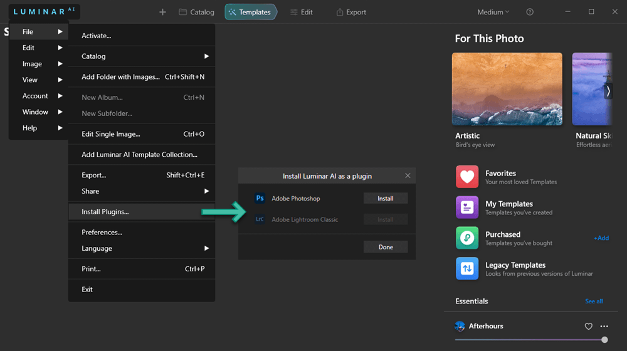The image size is (627, 351).
Task: Expand the File menu
Action: tap(39, 31)
